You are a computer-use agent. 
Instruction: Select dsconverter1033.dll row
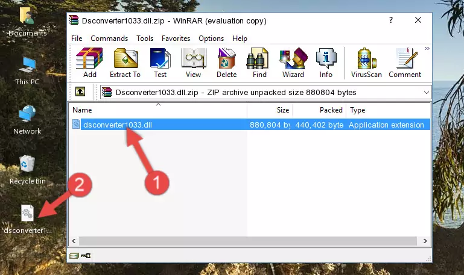pyautogui.click(x=250, y=125)
